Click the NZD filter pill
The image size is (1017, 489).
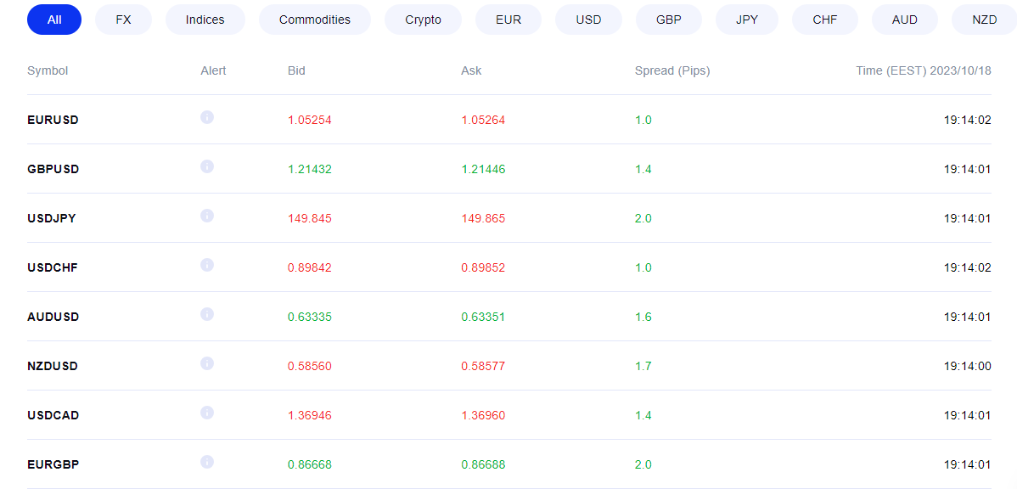click(984, 20)
